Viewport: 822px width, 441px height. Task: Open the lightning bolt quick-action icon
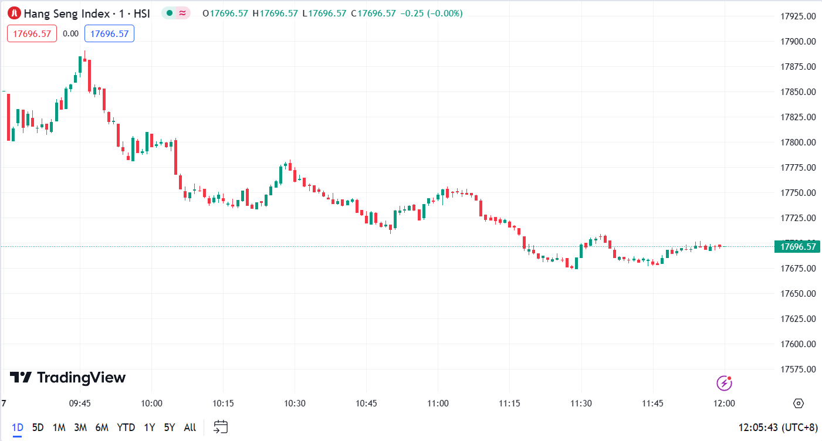(x=725, y=382)
